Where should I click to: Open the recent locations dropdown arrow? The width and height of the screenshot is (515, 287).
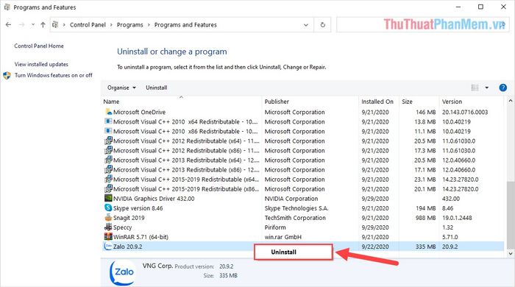pos(33,24)
